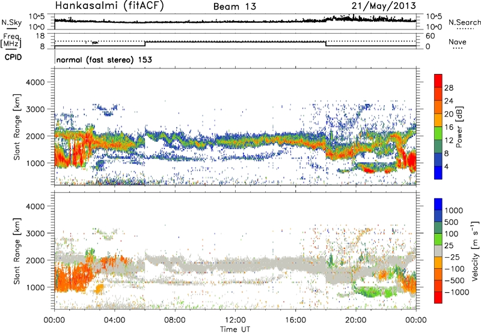Image resolution: width=481 pixels, height=333 pixels.
Task: Click the 4 tick on power colorbar
Action: coord(446,166)
